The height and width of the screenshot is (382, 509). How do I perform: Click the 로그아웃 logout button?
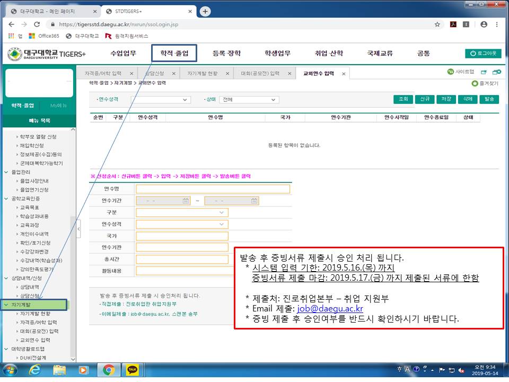point(482,54)
